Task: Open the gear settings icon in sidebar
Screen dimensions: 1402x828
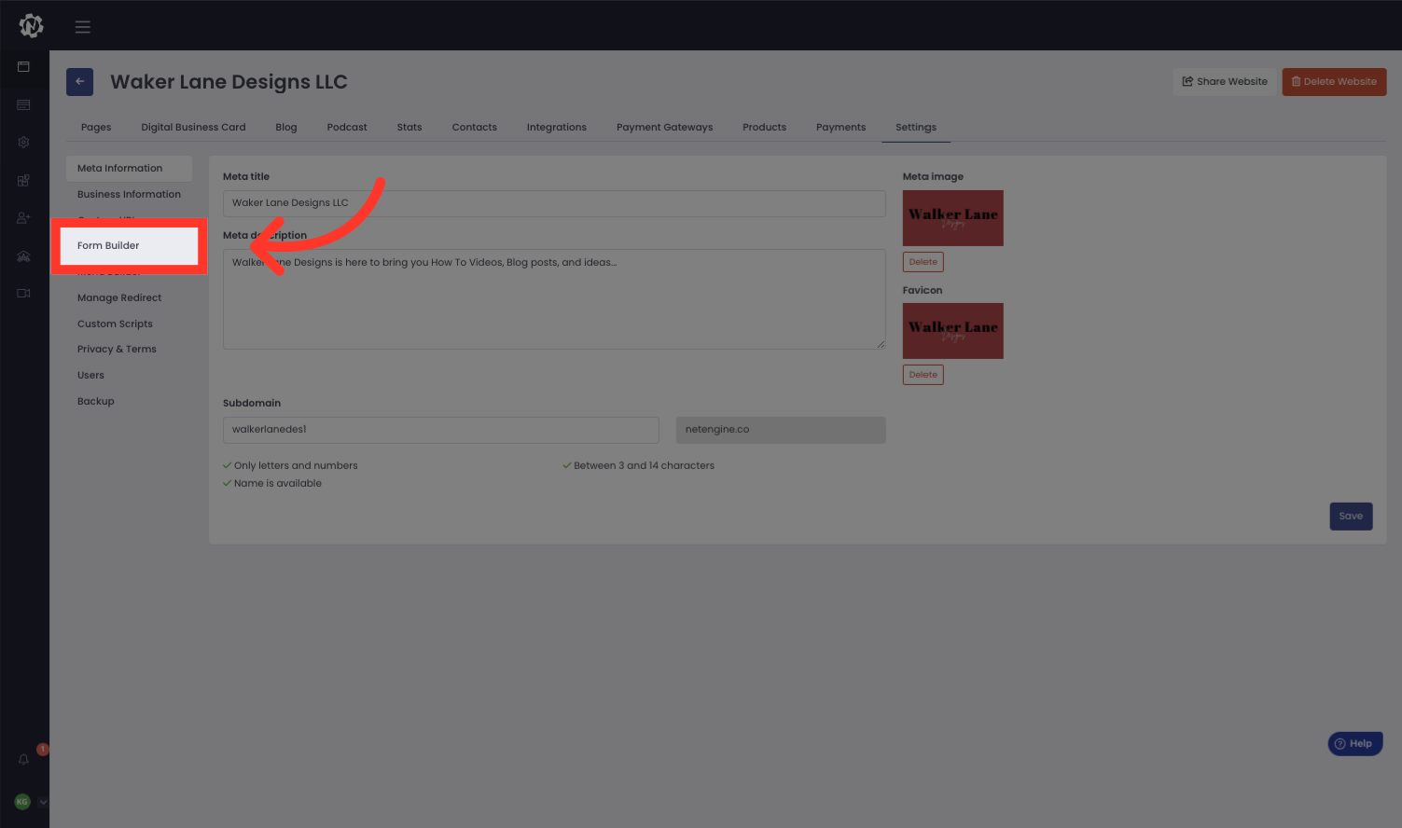Action: click(x=23, y=143)
